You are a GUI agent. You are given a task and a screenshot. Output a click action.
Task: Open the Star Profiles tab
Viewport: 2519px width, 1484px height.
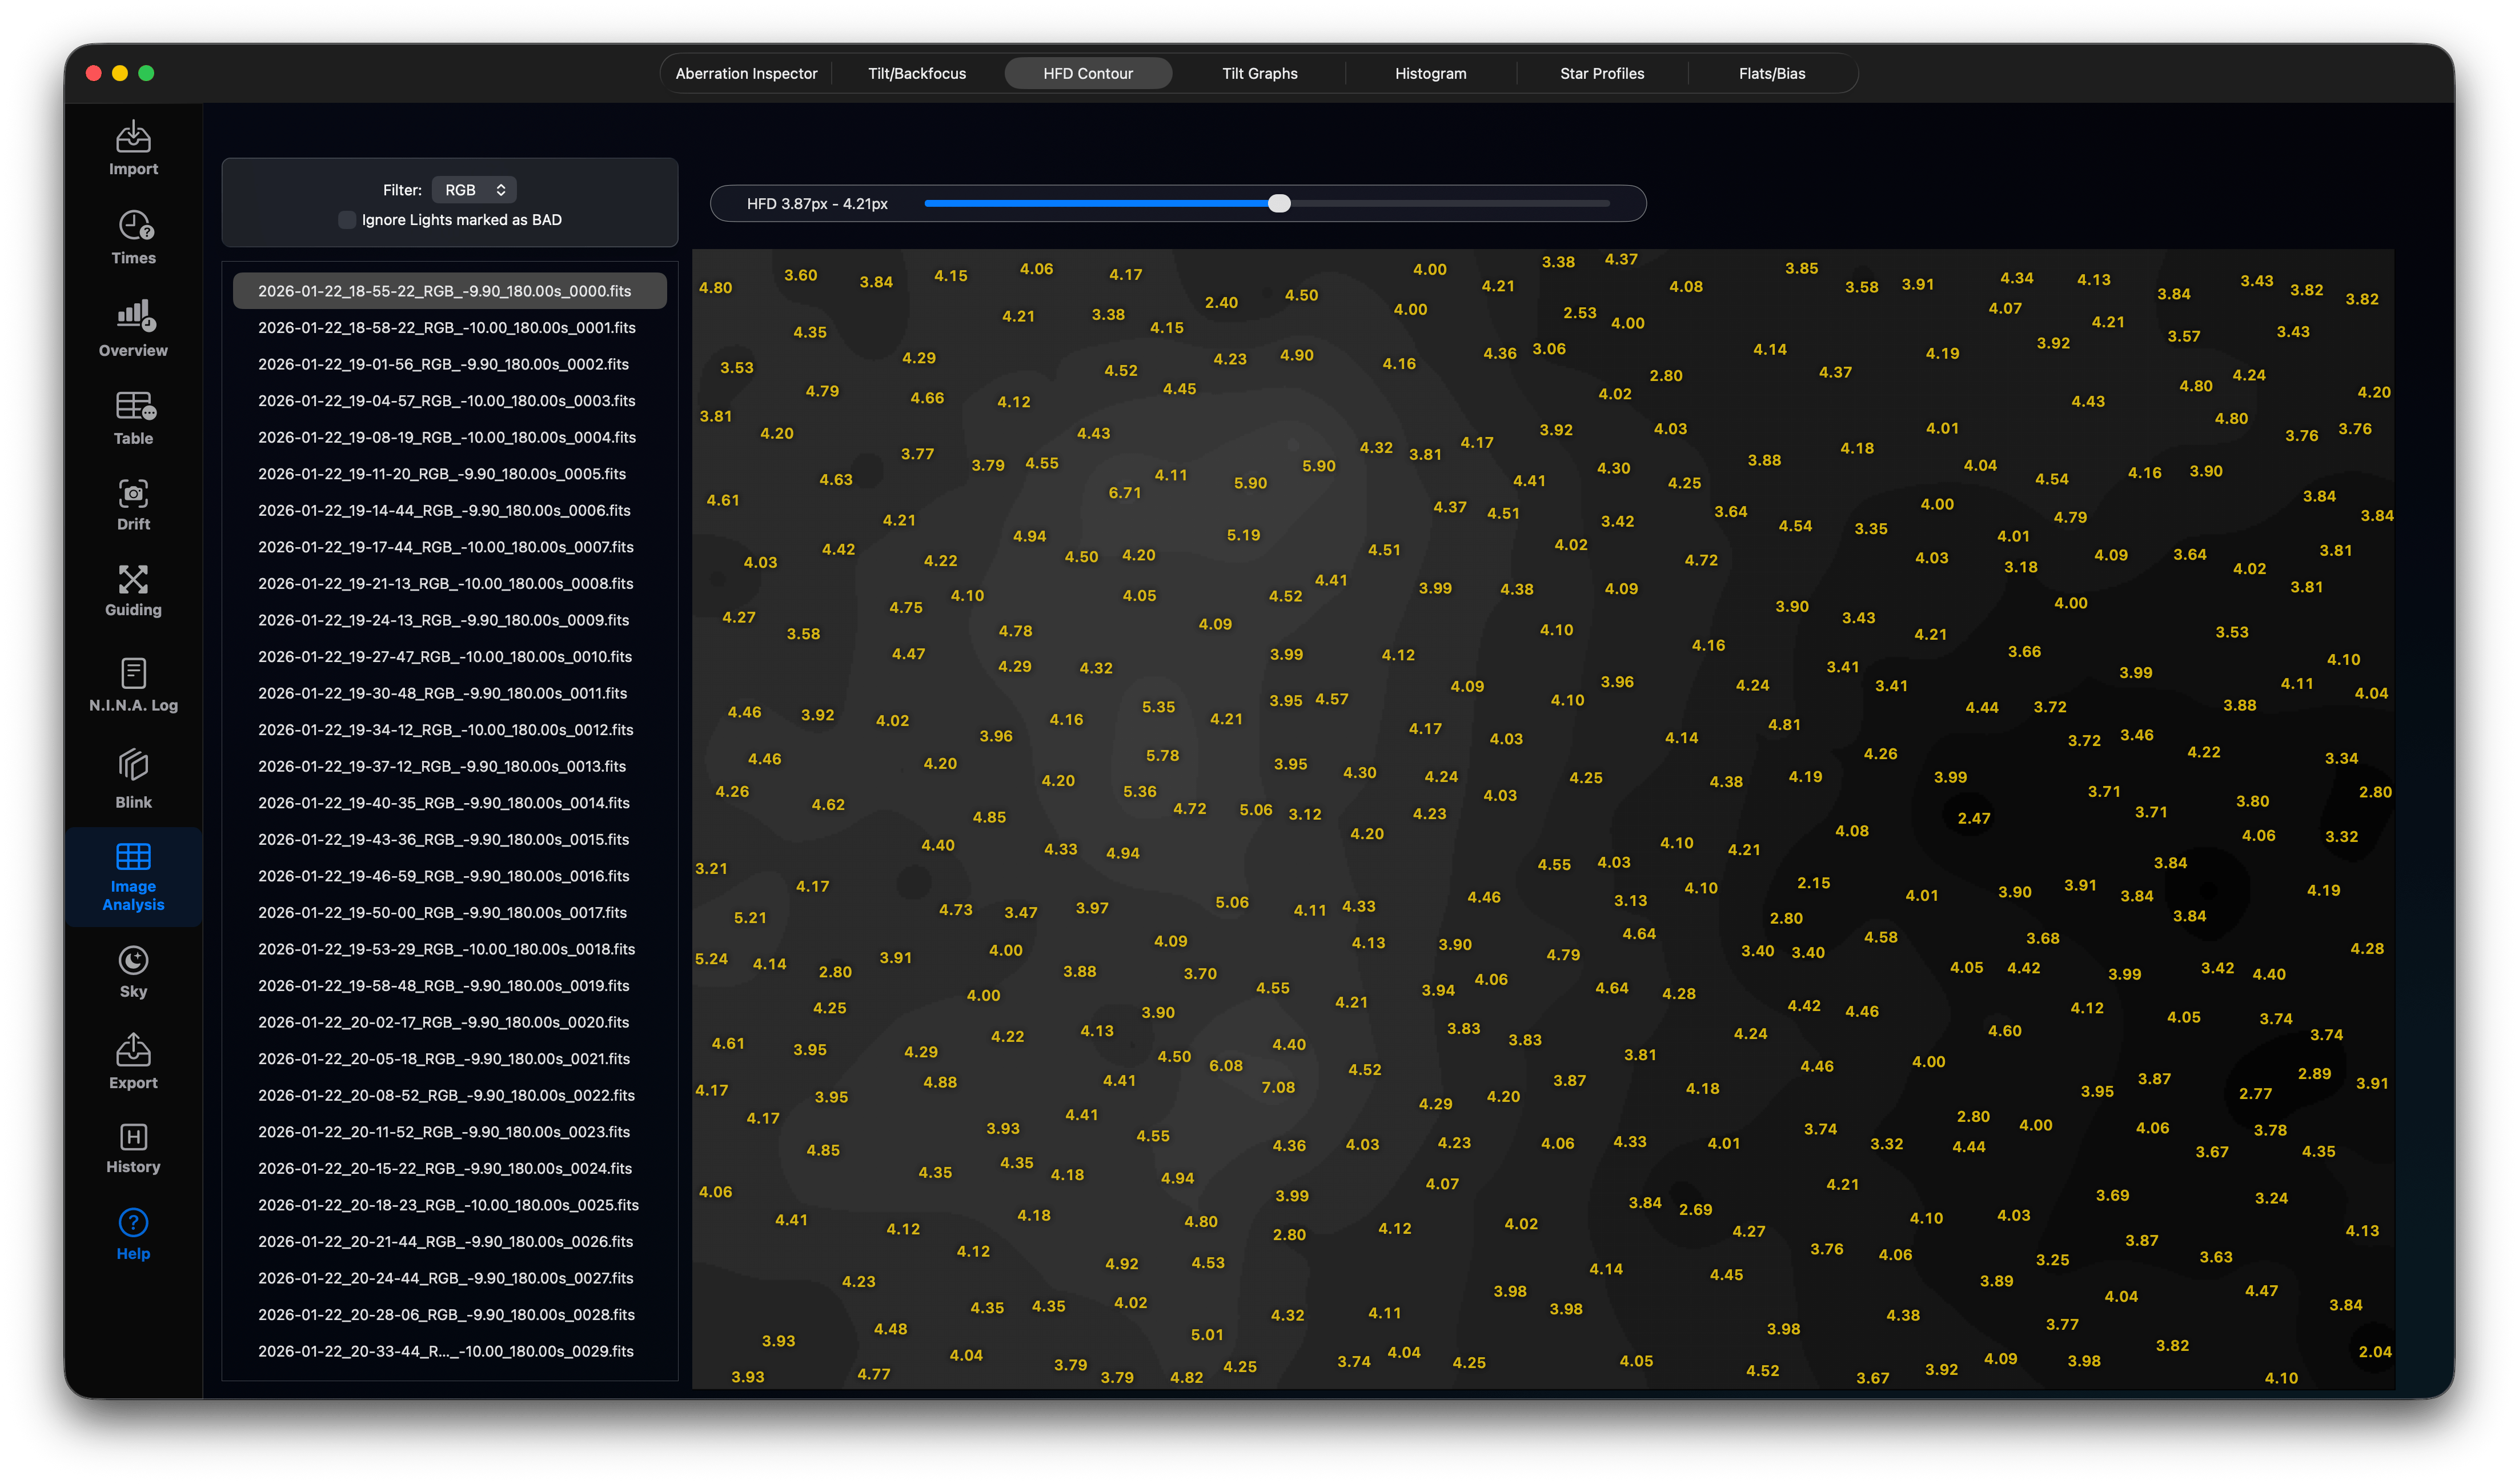click(1602, 73)
